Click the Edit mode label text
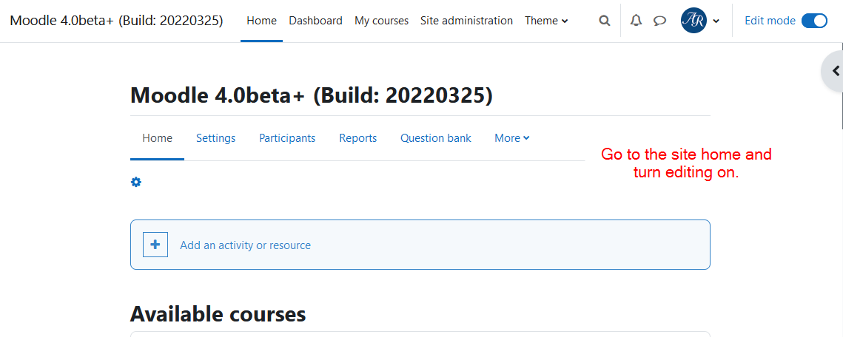 (x=770, y=21)
